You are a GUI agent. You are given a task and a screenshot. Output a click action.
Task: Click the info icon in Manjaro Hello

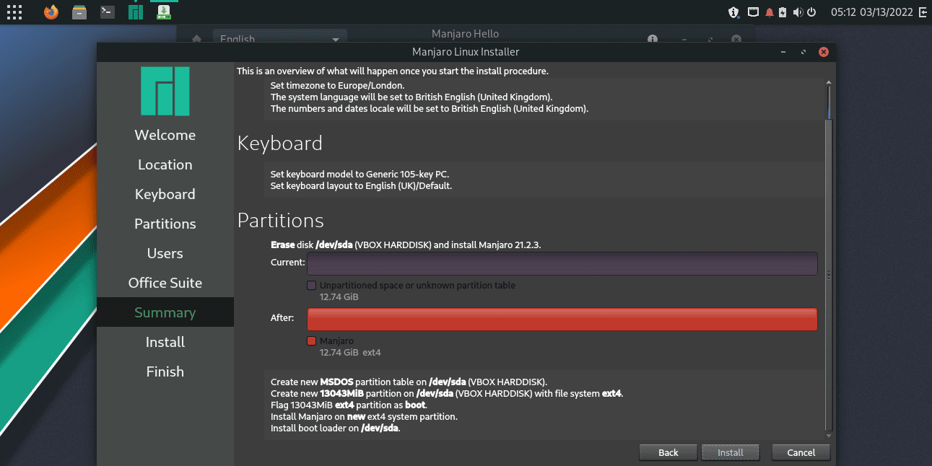pyautogui.click(x=653, y=39)
